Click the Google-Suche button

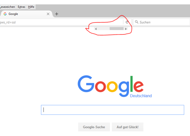[94, 127]
